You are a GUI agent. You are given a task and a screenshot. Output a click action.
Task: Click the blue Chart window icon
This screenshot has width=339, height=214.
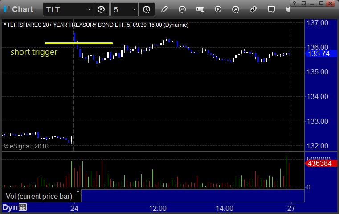pyautogui.click(x=7, y=9)
